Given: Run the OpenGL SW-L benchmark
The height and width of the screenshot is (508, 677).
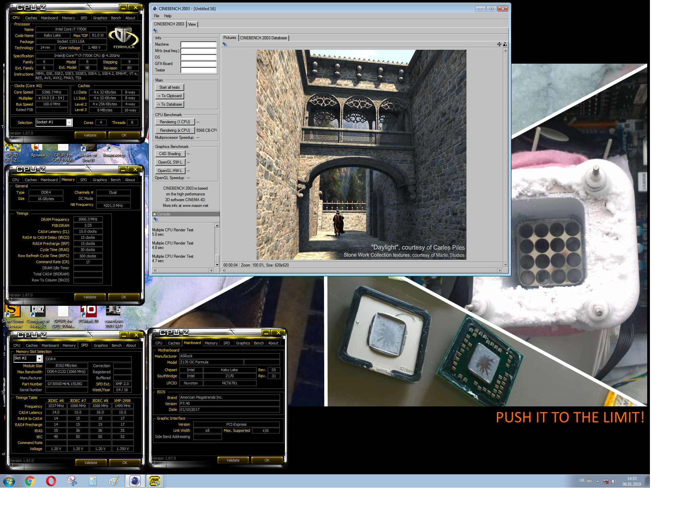Looking at the screenshot, I should point(170,162).
